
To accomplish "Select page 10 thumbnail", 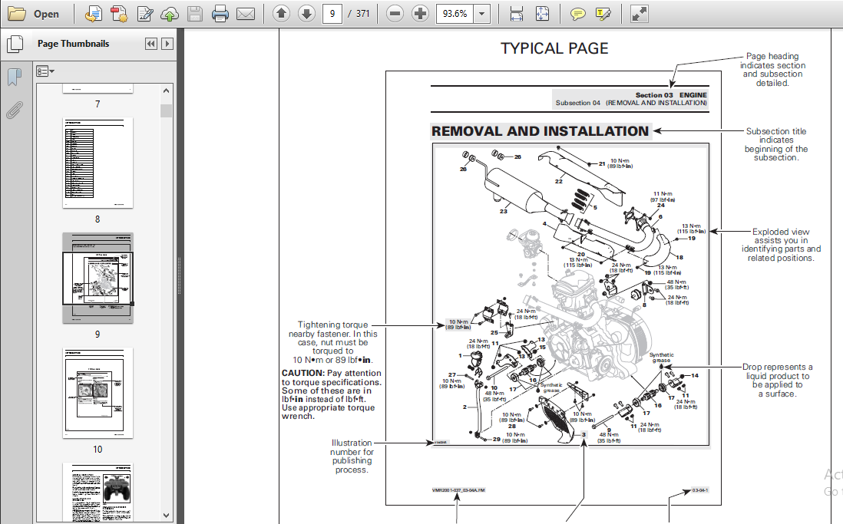I will 98,393.
